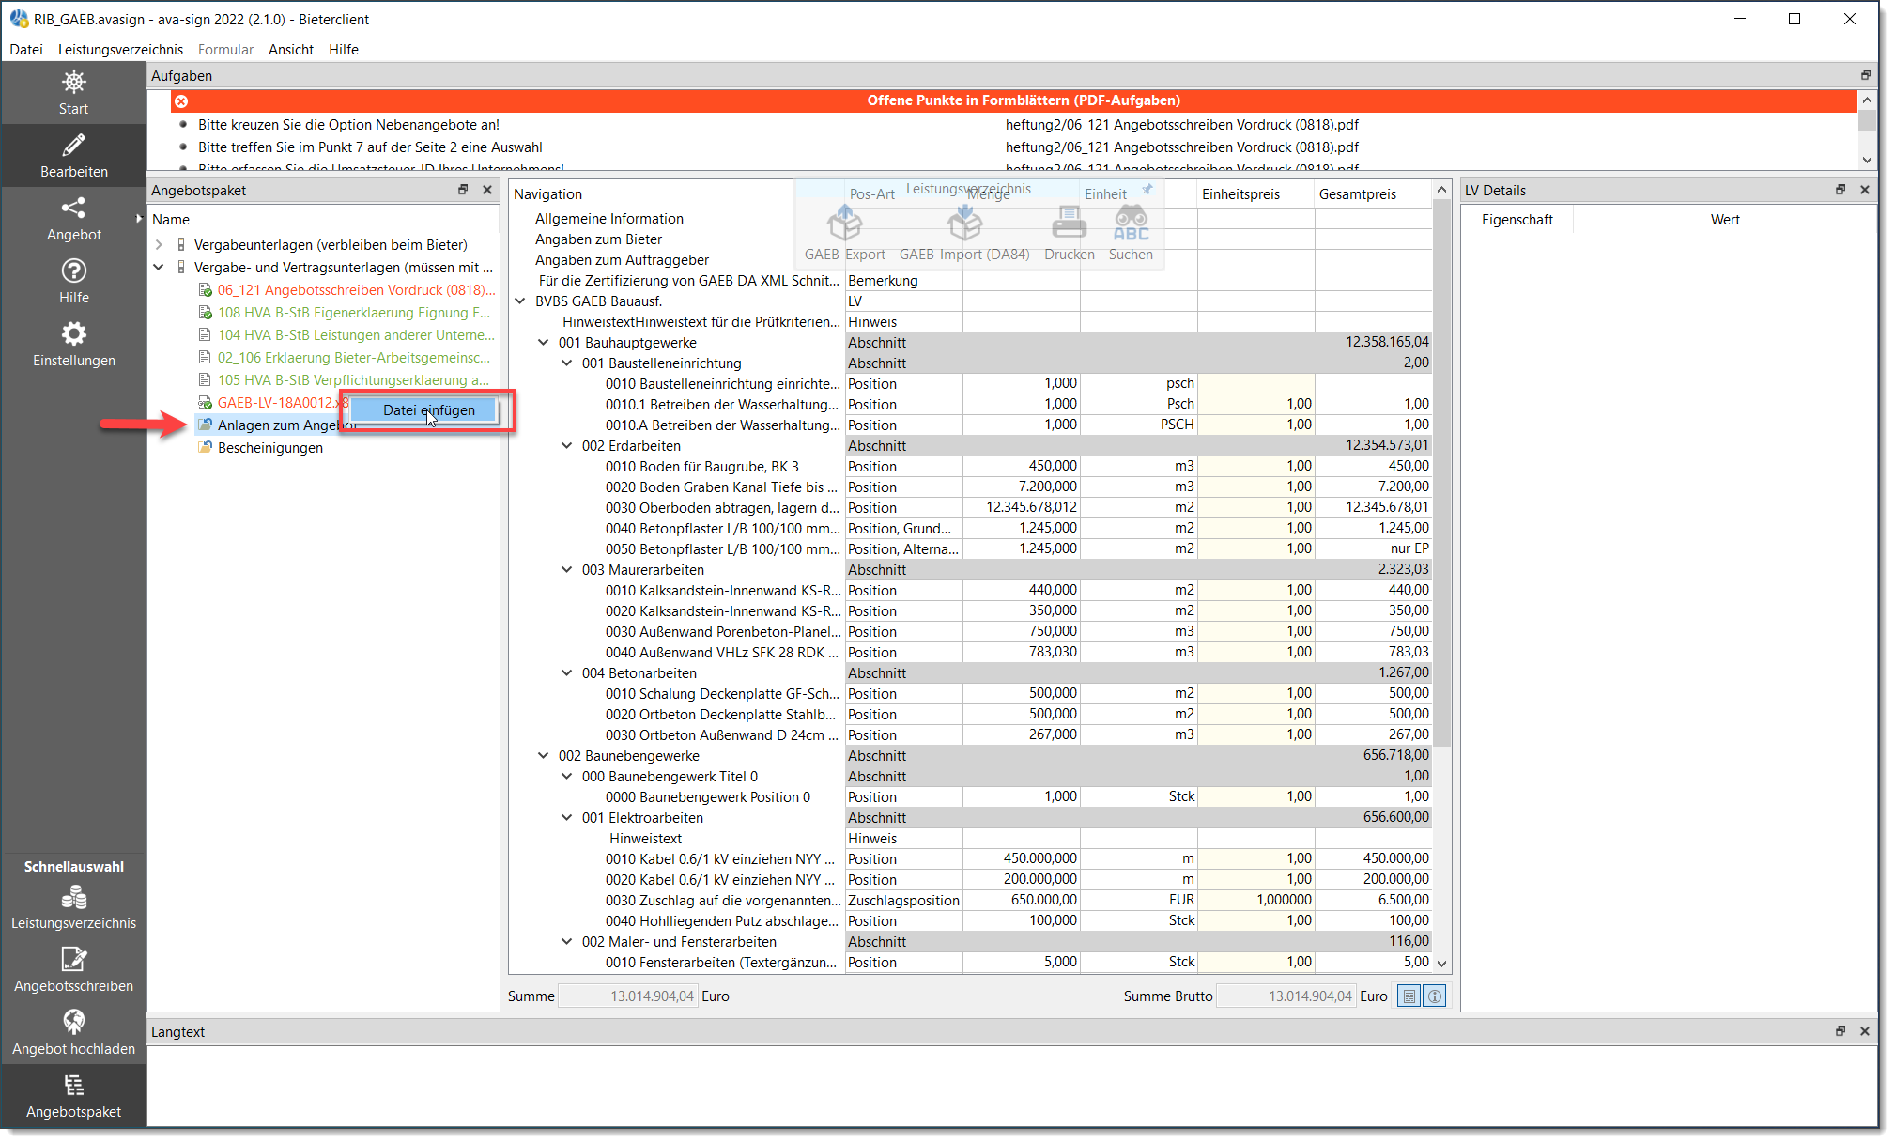Close the LV Details panel
1894x1143 pixels.
tap(1865, 190)
